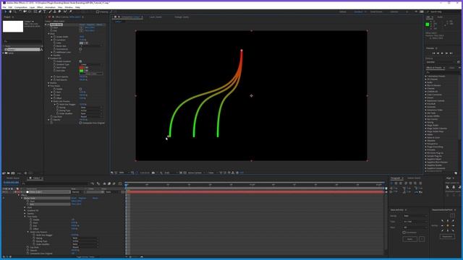463x260 pixels.
Task: Click the timeline current time indicator
Action: point(127,185)
